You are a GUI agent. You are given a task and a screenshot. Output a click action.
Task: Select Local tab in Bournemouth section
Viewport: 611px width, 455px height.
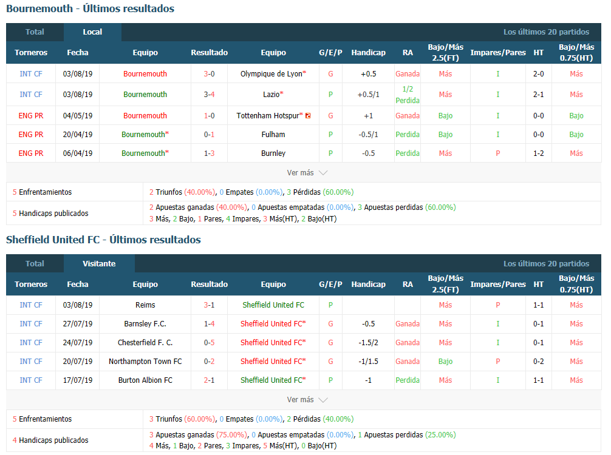click(92, 32)
